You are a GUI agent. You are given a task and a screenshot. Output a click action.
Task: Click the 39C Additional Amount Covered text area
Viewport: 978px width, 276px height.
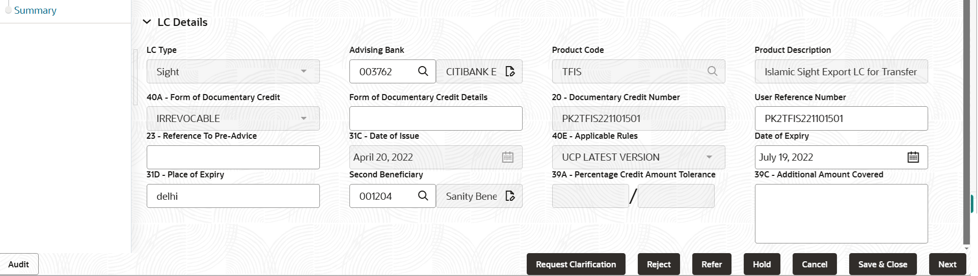pos(841,213)
